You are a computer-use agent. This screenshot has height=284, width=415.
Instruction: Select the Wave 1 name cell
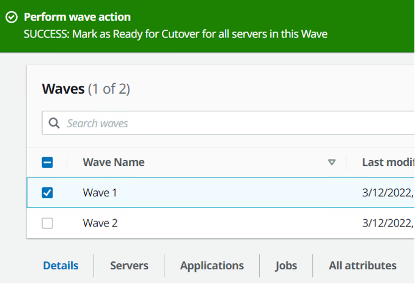pos(100,193)
